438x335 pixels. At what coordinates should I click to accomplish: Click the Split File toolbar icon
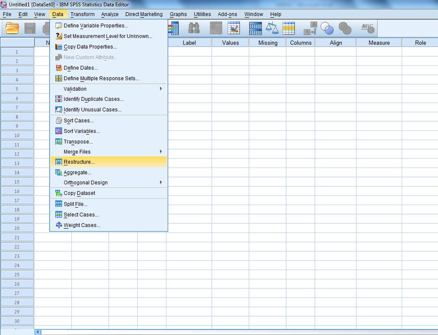tap(255, 28)
